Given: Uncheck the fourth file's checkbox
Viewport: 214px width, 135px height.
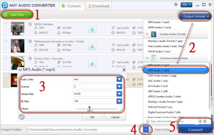Looking at the screenshot, I should pos(6,75).
